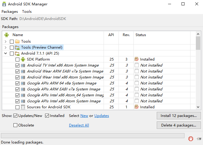Click the Delete 4 packages button
The width and height of the screenshot is (203, 145).
(x=179, y=125)
